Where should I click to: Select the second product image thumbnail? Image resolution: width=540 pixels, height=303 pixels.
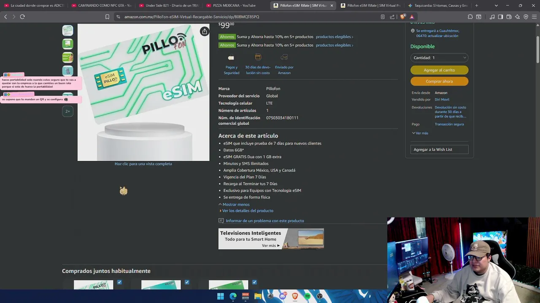pos(67,44)
